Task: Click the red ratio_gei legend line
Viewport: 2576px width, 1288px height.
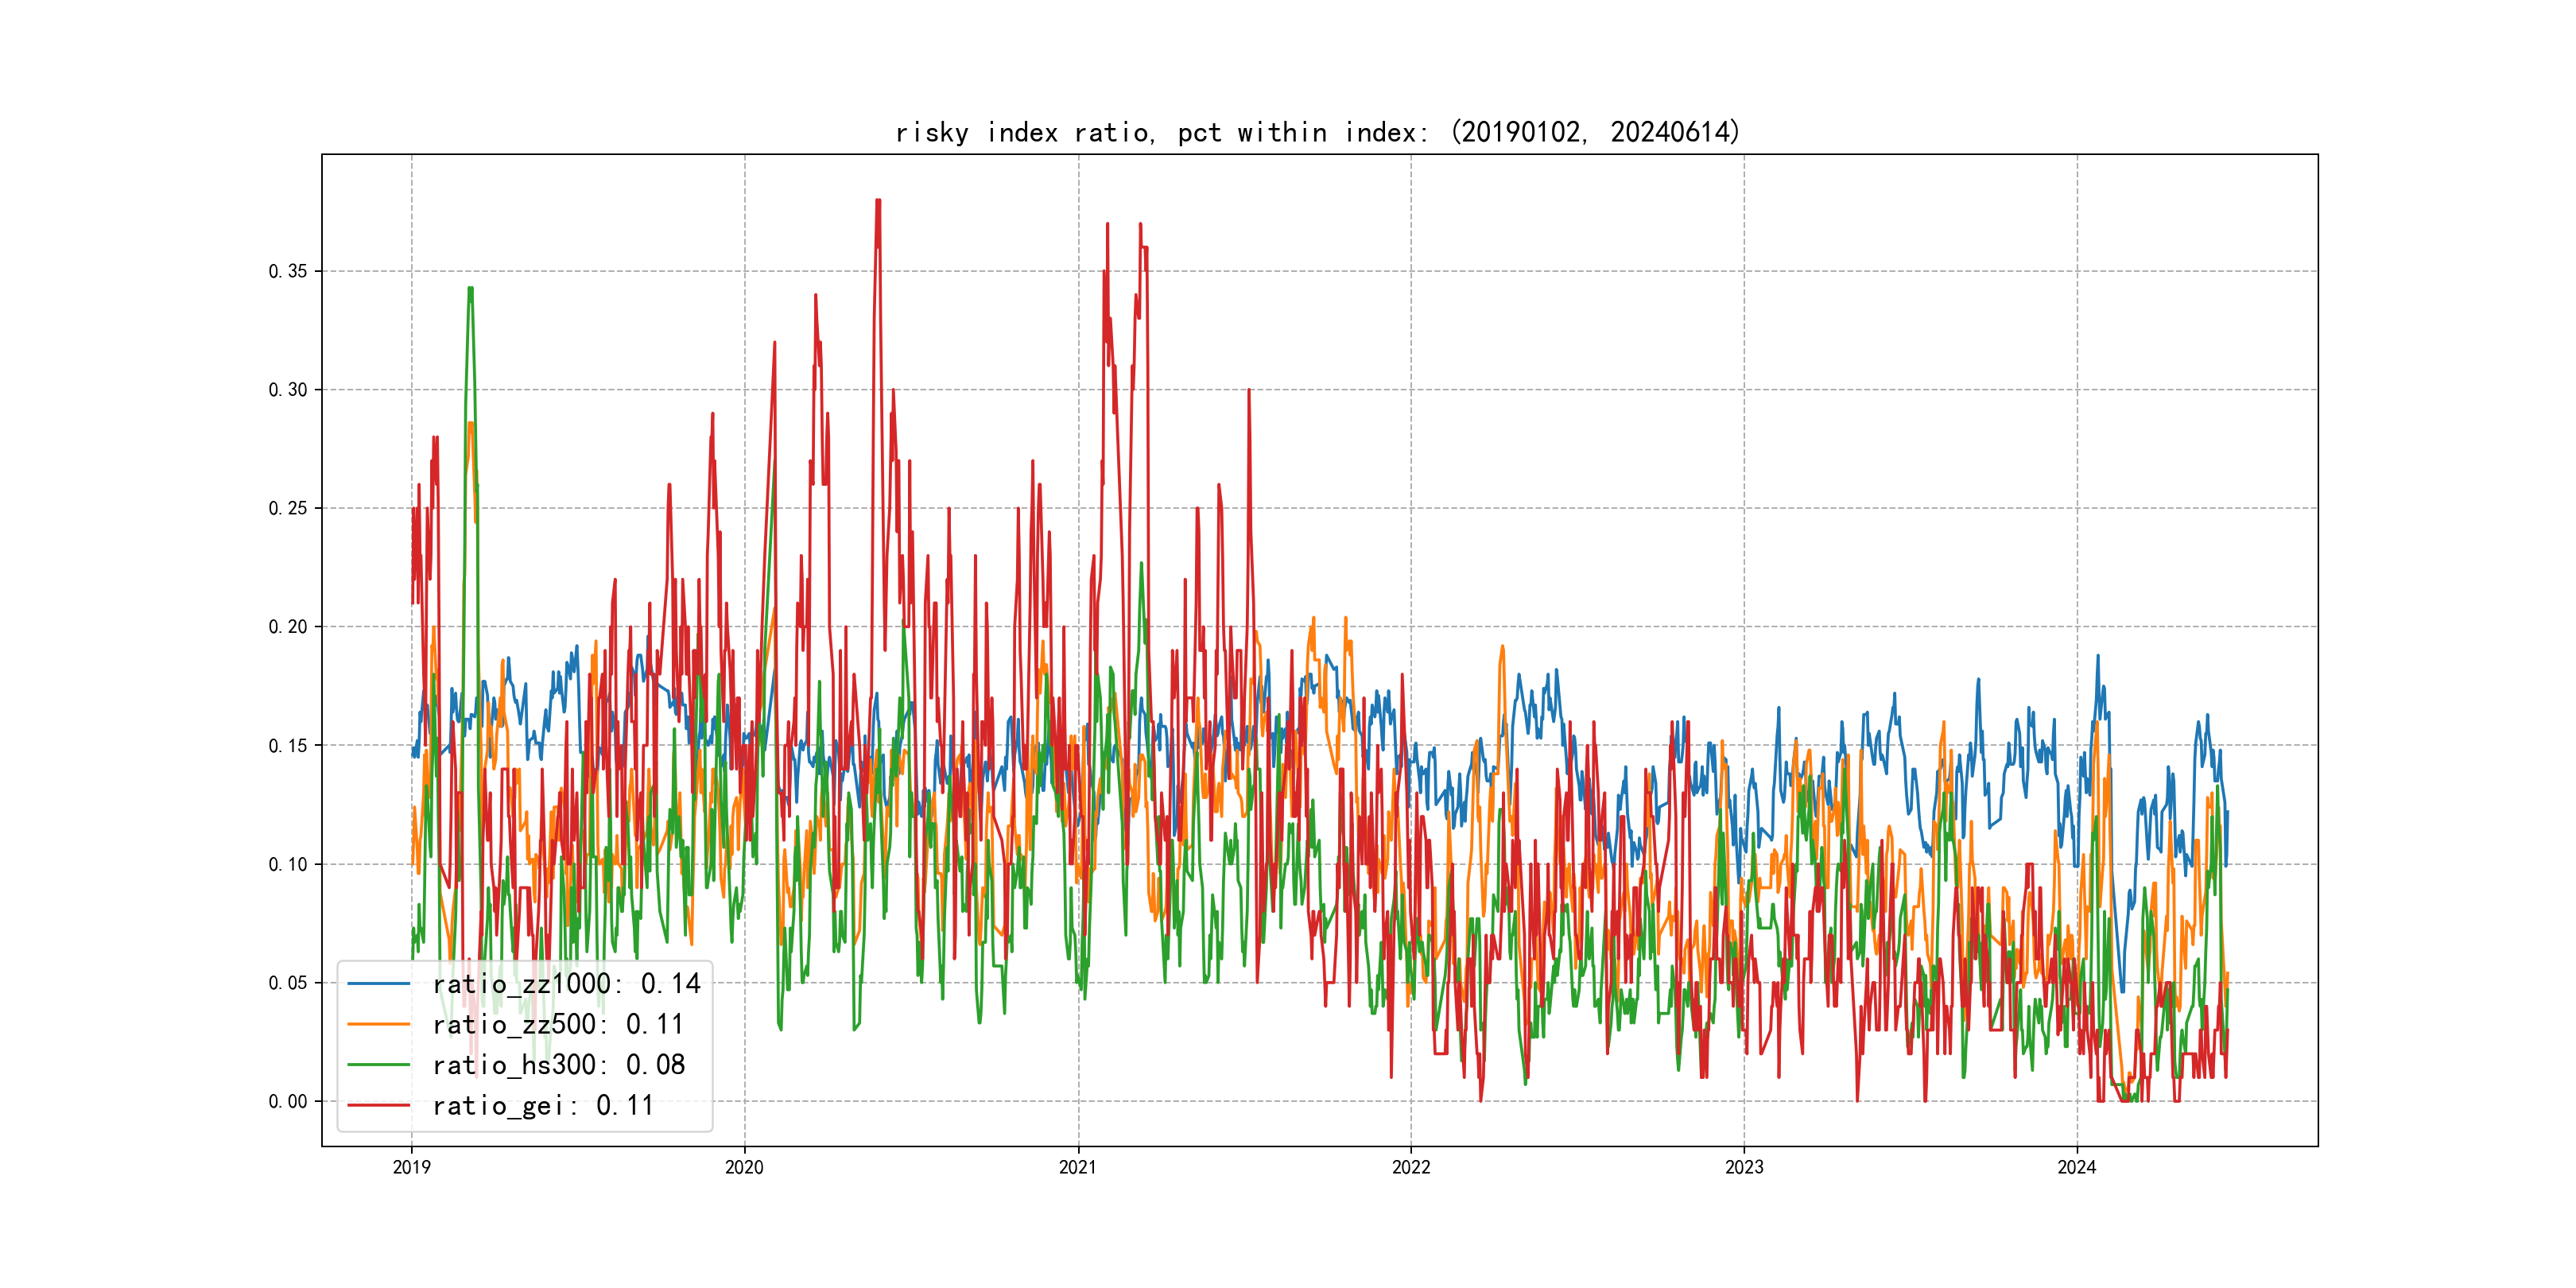Action: coord(378,1105)
